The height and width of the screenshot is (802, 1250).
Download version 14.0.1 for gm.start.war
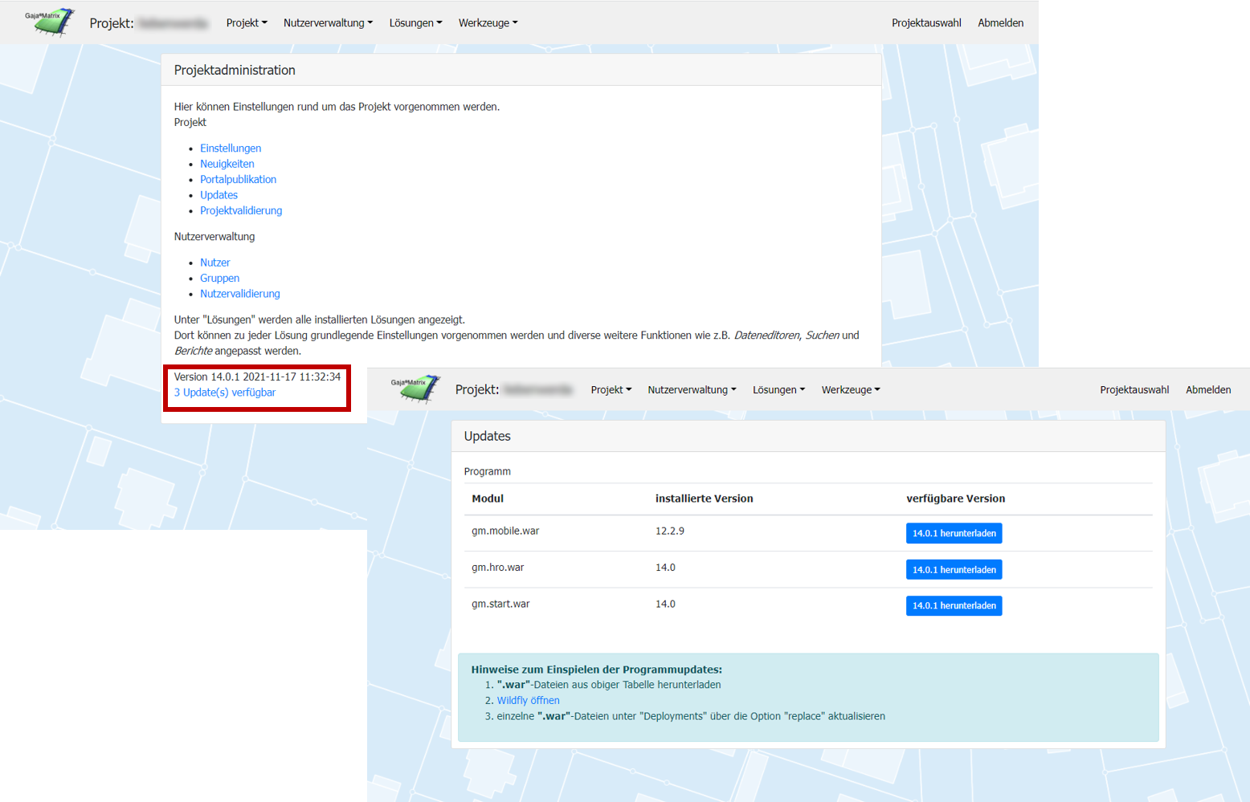click(954, 606)
